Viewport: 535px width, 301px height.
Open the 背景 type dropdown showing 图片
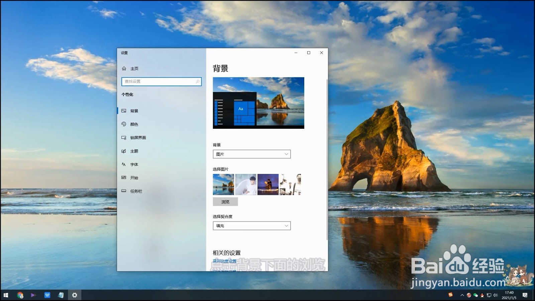[252, 154]
